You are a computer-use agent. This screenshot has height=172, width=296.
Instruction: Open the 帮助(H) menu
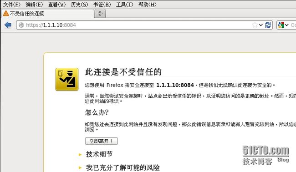pos(147,5)
